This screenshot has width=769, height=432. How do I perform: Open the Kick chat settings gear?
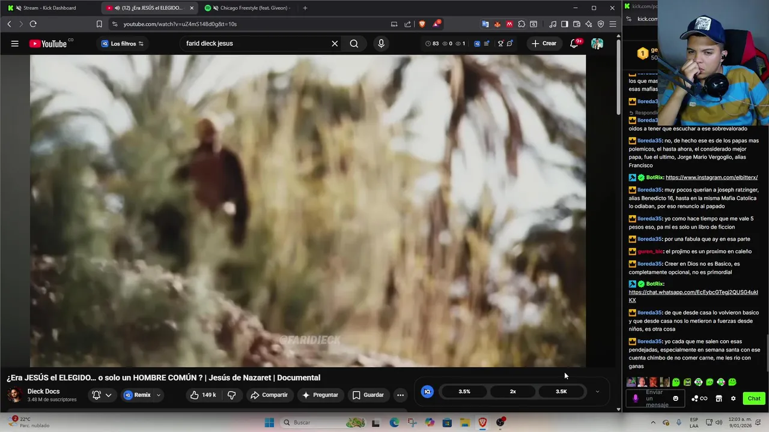pos(733,398)
